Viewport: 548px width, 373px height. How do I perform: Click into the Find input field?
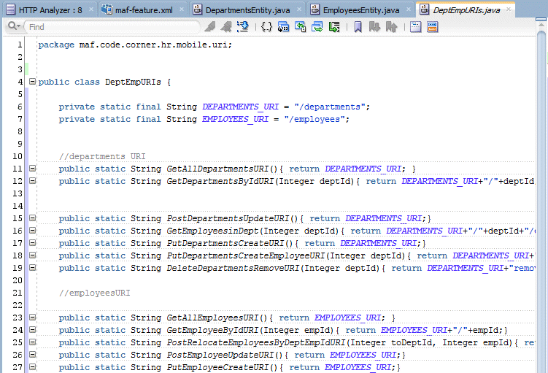tap(112, 27)
